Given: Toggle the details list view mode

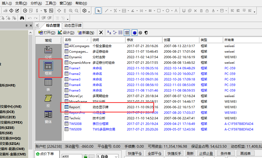Looking at the screenshot, I should click(x=127, y=33).
